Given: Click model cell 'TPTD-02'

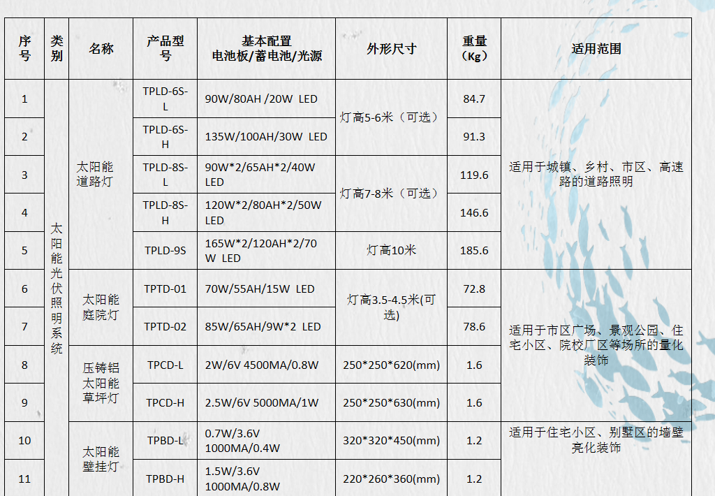Looking at the screenshot, I should (x=165, y=326).
